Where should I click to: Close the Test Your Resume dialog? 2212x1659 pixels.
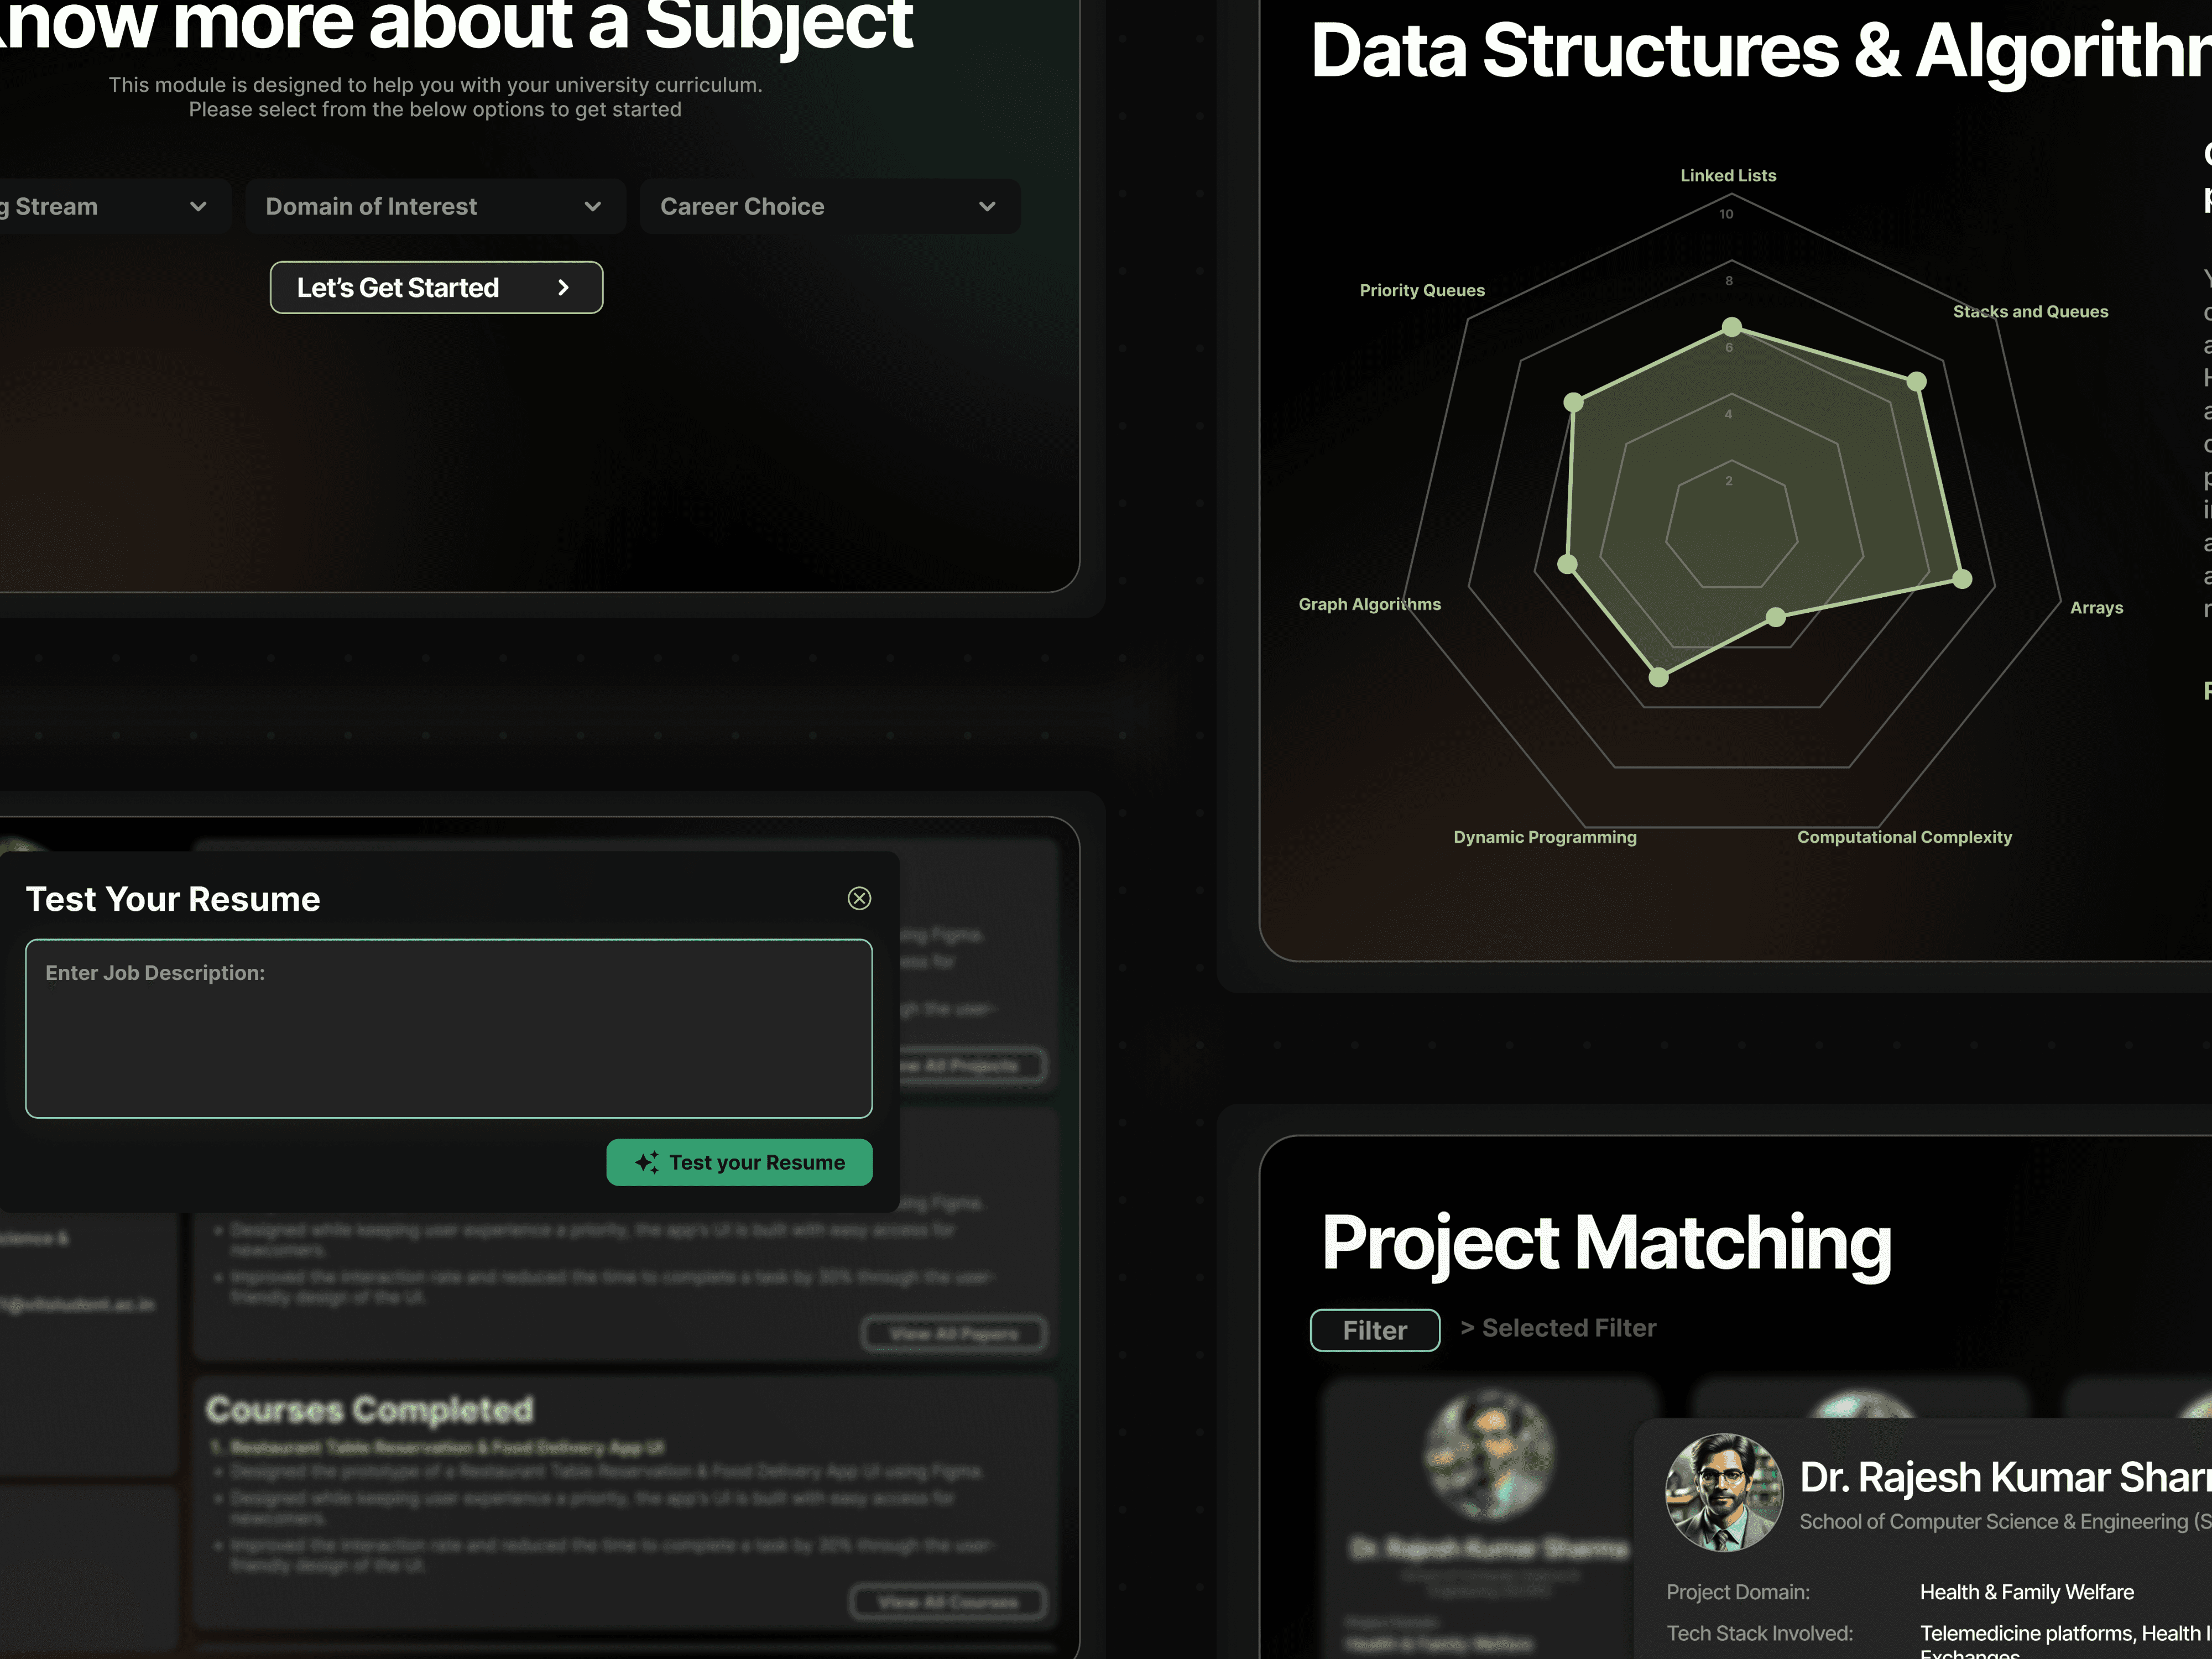[x=859, y=898]
